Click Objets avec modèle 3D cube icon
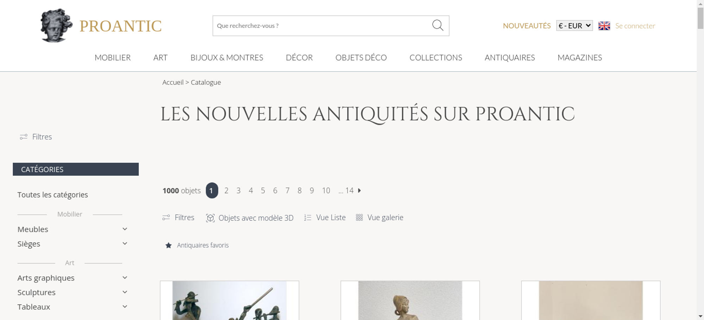This screenshot has height=320, width=704. (210, 218)
